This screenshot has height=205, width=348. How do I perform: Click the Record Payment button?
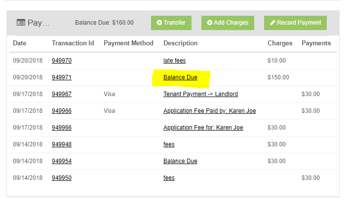295,23
